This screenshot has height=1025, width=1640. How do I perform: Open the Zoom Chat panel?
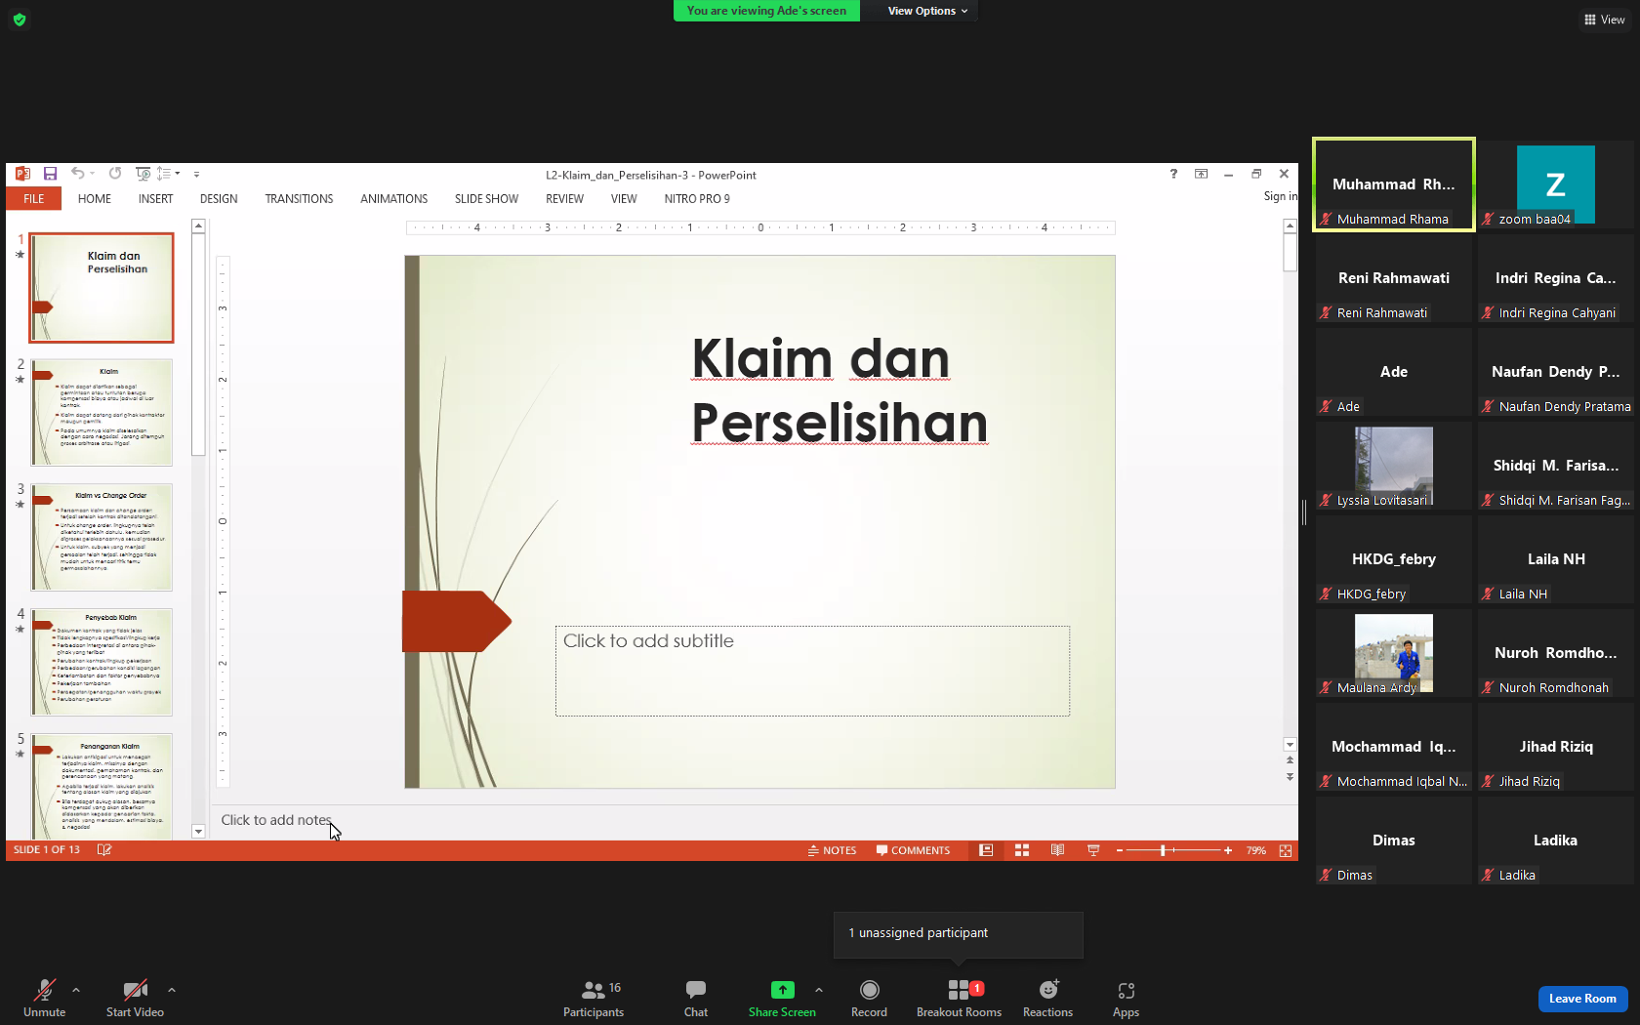point(696,998)
